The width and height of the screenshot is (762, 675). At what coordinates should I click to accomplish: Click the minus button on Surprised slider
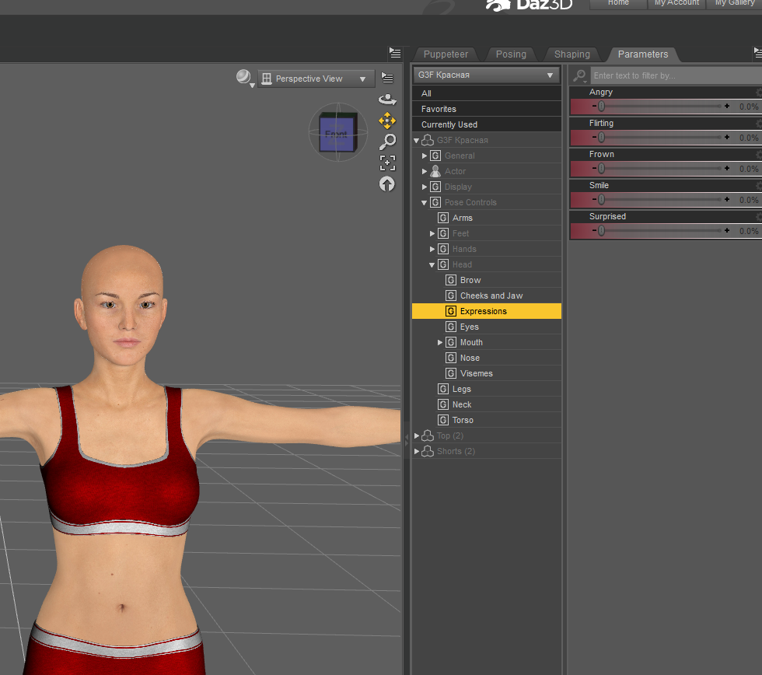pyautogui.click(x=594, y=230)
